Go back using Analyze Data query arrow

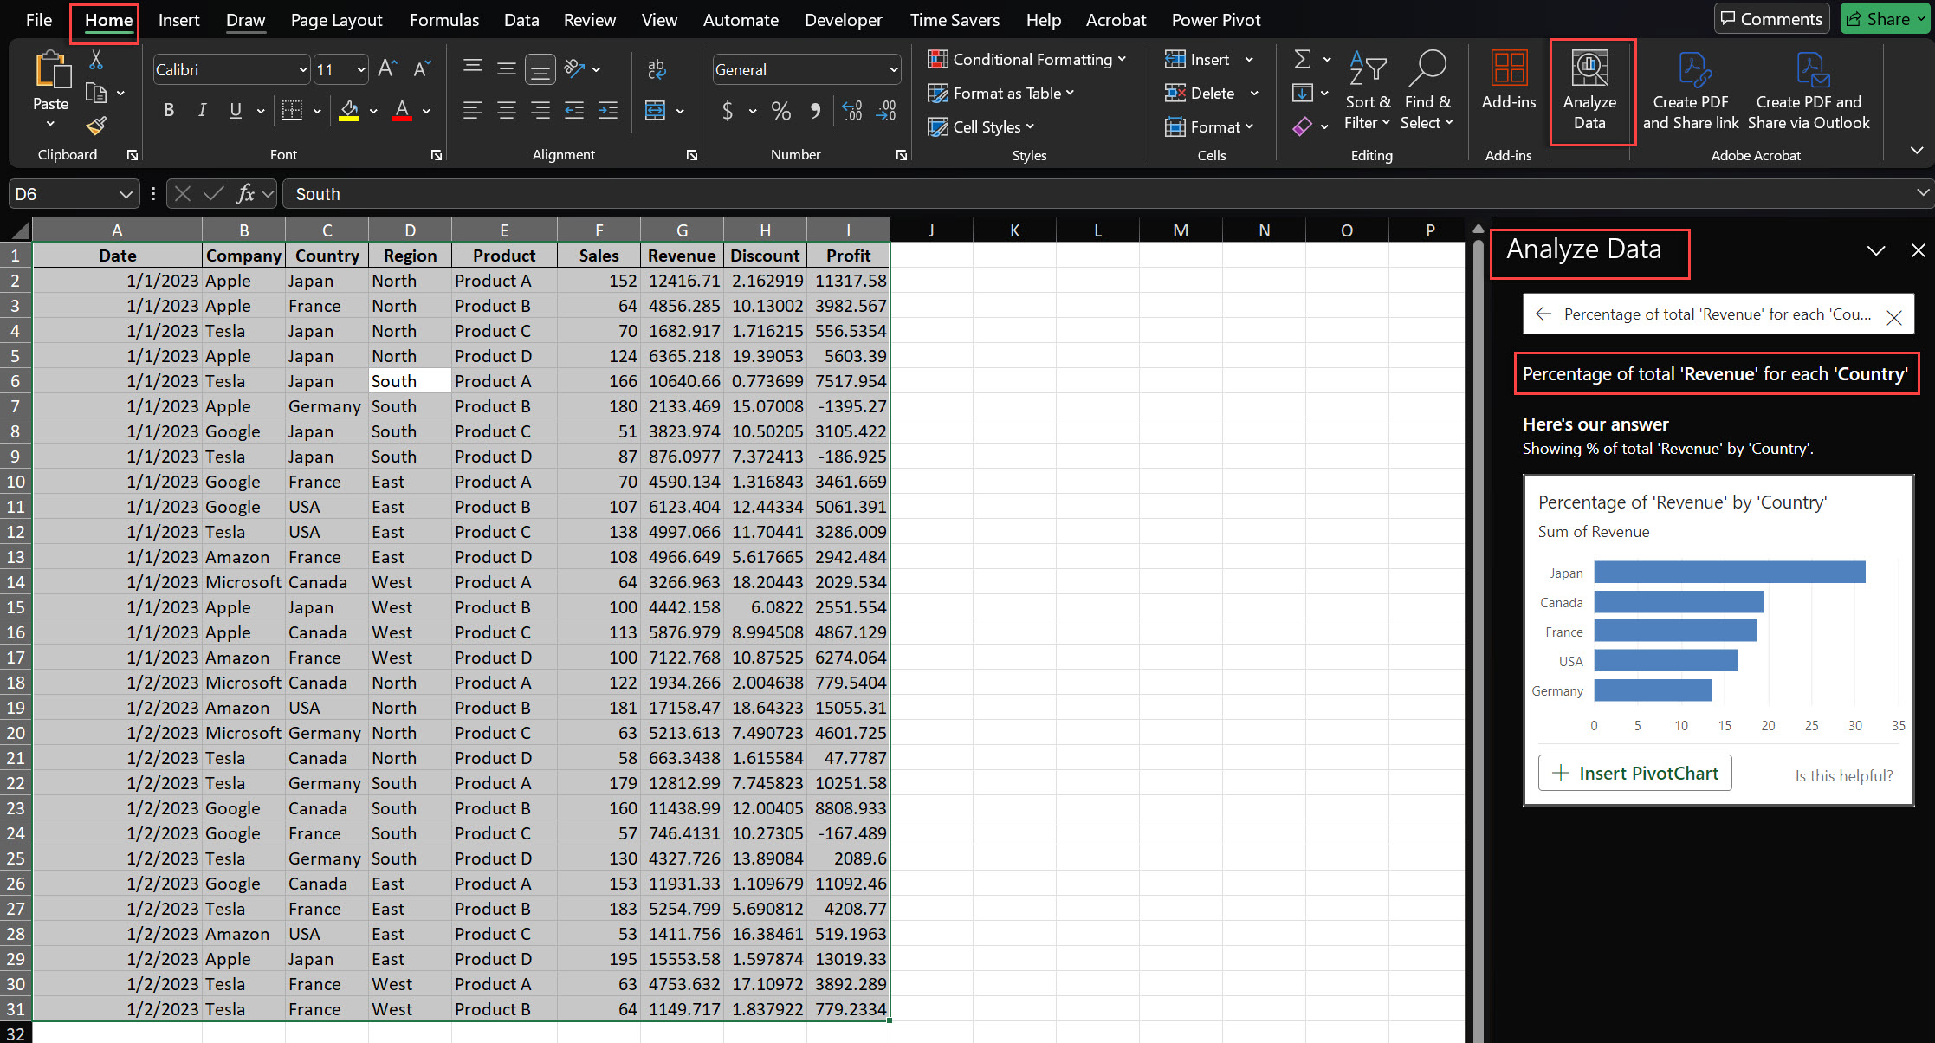(1543, 314)
